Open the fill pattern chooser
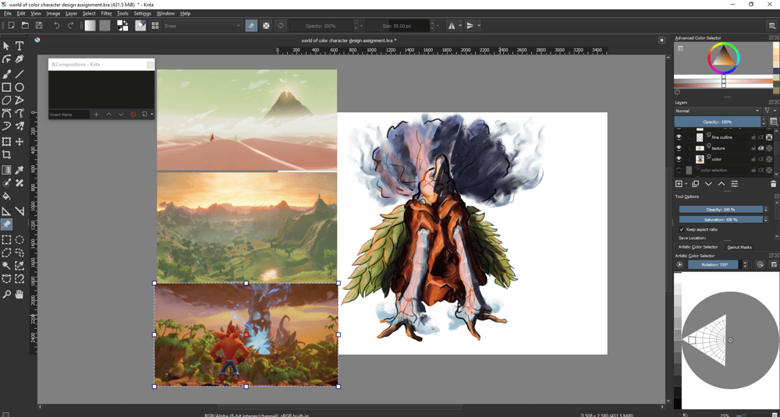The width and height of the screenshot is (780, 417). click(105, 26)
